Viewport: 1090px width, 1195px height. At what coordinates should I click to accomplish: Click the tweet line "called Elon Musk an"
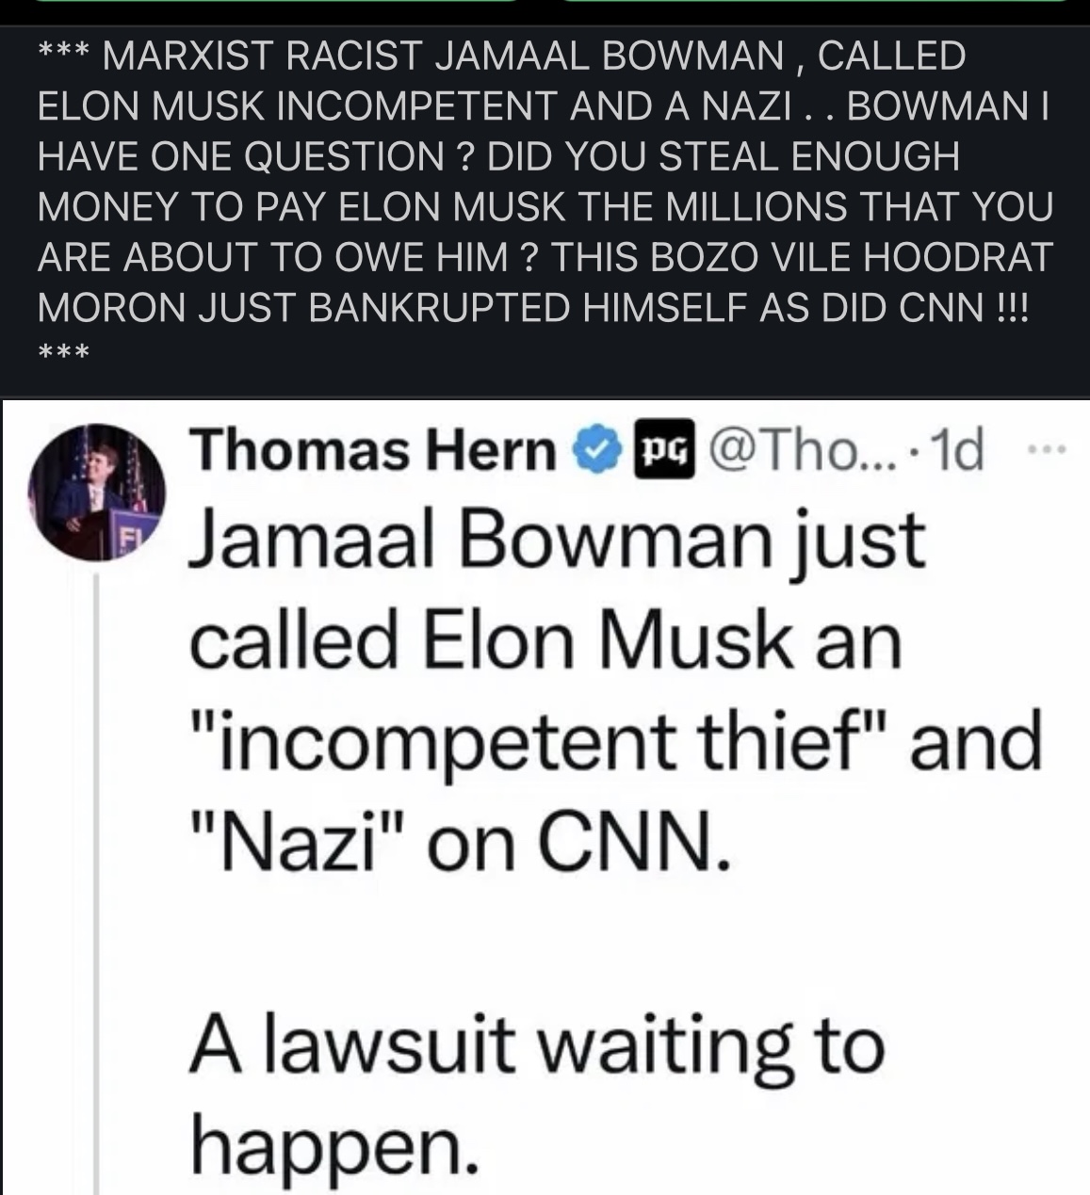(546, 642)
